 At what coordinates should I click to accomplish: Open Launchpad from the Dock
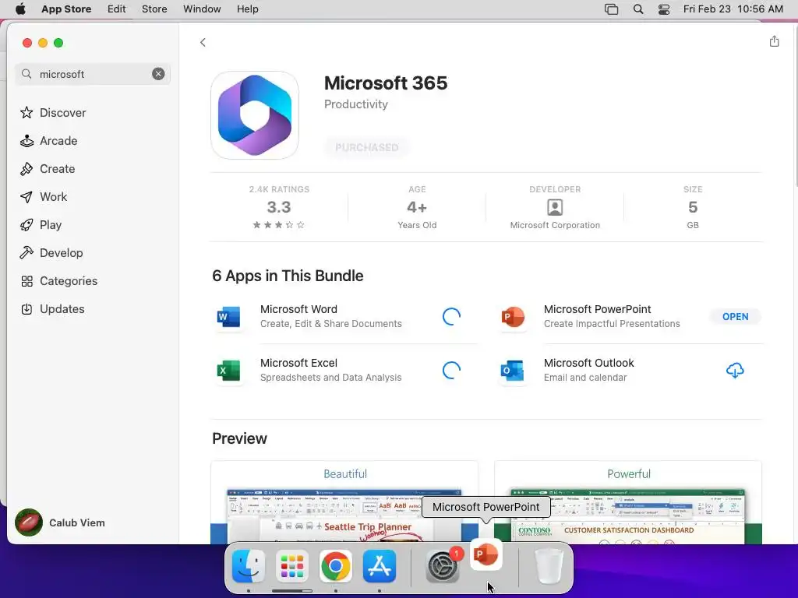click(292, 566)
